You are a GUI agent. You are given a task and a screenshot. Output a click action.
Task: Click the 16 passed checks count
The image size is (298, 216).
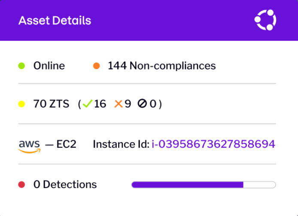(100, 104)
